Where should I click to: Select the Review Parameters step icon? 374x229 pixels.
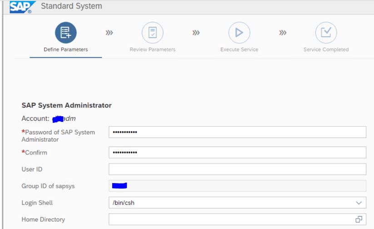pyautogui.click(x=153, y=33)
